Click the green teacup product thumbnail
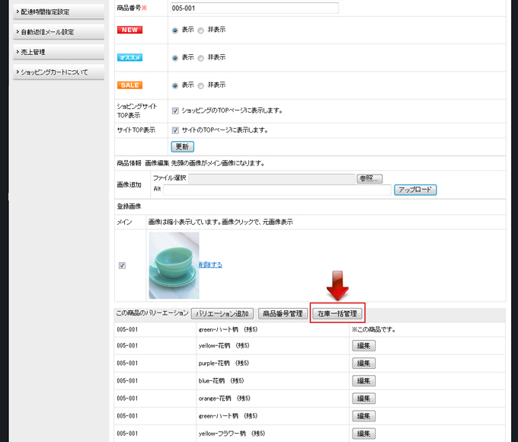The image size is (518, 442). [174, 265]
